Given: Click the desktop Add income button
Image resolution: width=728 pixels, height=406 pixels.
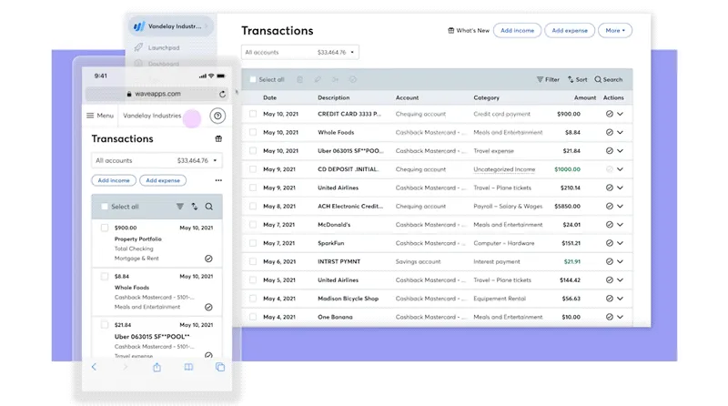Looking at the screenshot, I should click(x=517, y=31).
